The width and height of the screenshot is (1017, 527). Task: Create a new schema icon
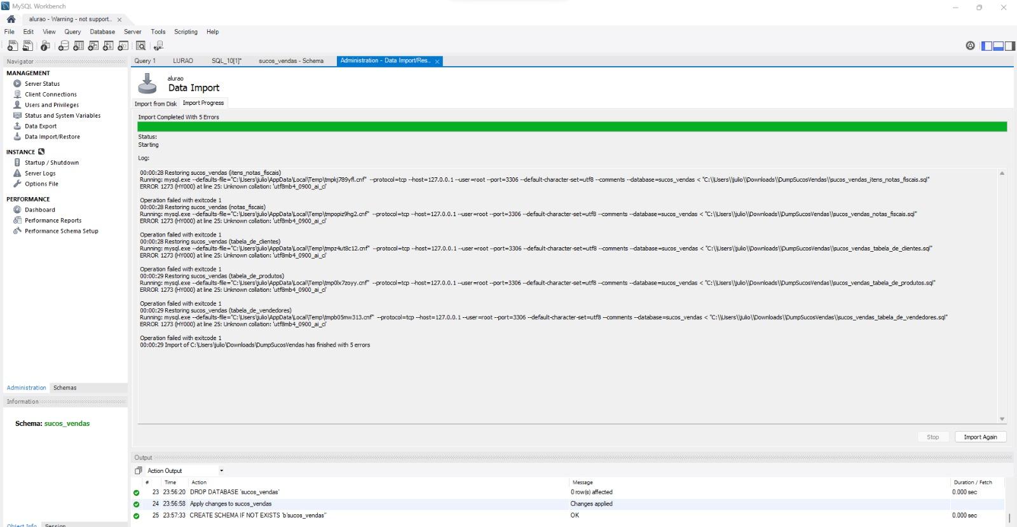click(x=64, y=46)
